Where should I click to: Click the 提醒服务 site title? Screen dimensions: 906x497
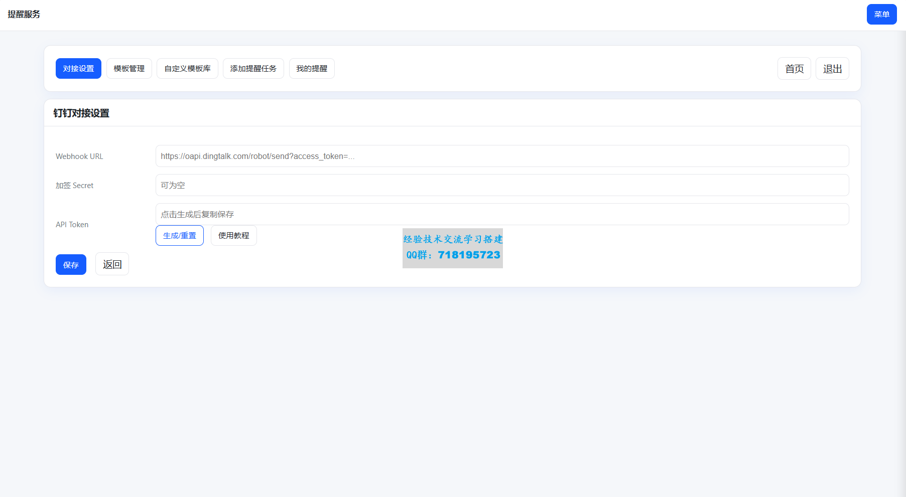tap(24, 15)
